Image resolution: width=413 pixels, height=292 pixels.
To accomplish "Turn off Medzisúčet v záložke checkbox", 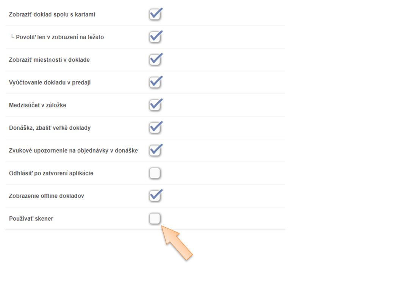I will coord(155,105).
